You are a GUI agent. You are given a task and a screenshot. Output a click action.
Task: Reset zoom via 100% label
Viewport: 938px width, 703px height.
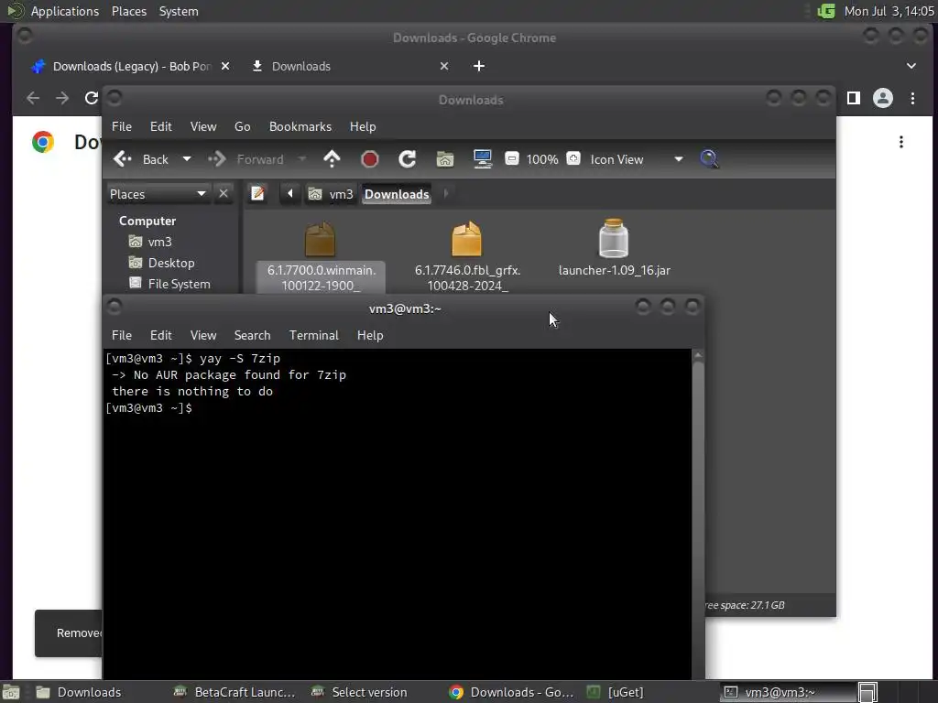542,159
